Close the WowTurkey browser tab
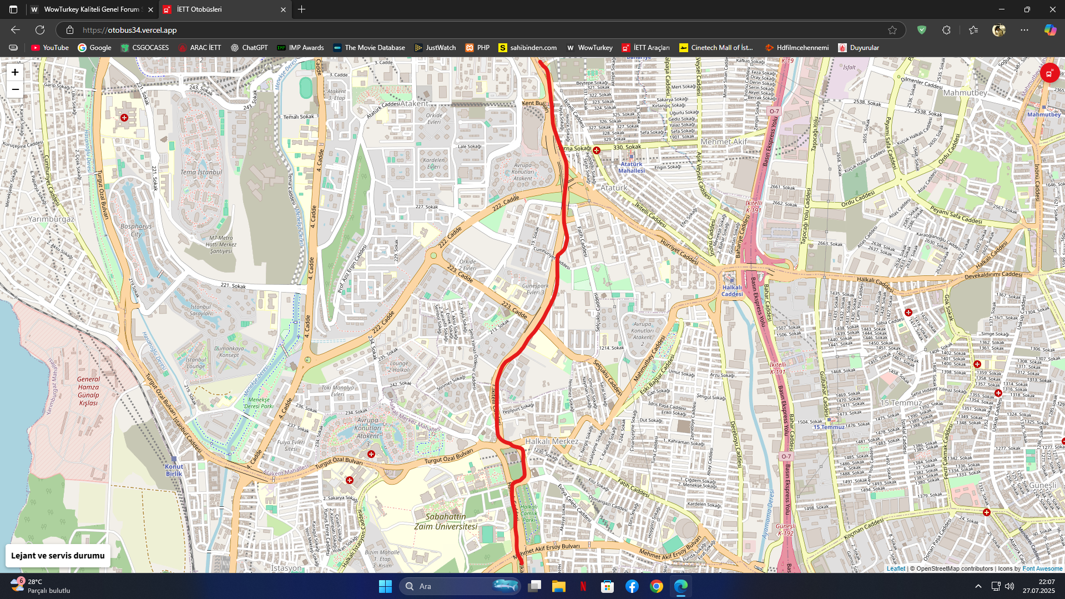Screen dimensions: 1065x599 tap(150, 9)
